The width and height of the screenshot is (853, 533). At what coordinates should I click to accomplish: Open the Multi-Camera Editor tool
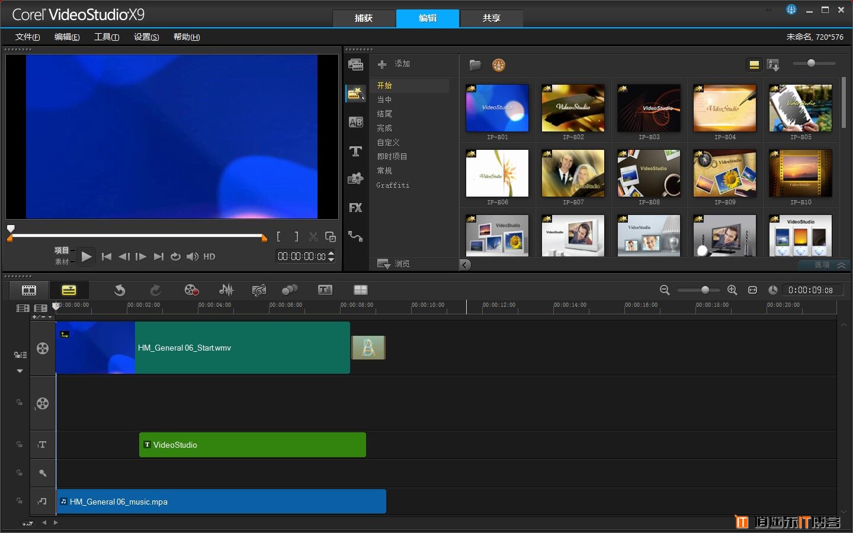[x=361, y=290]
